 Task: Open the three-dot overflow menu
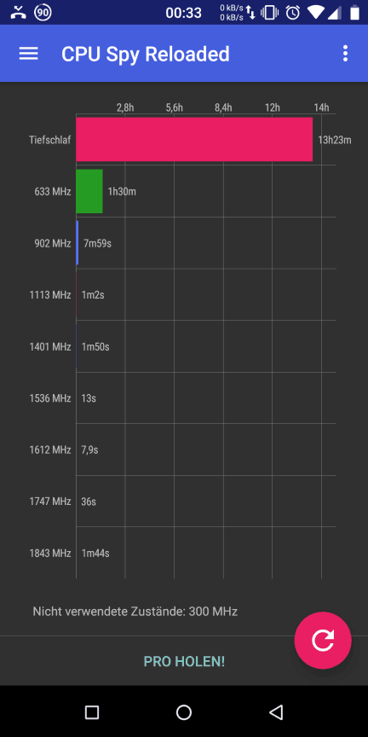pyautogui.click(x=345, y=54)
